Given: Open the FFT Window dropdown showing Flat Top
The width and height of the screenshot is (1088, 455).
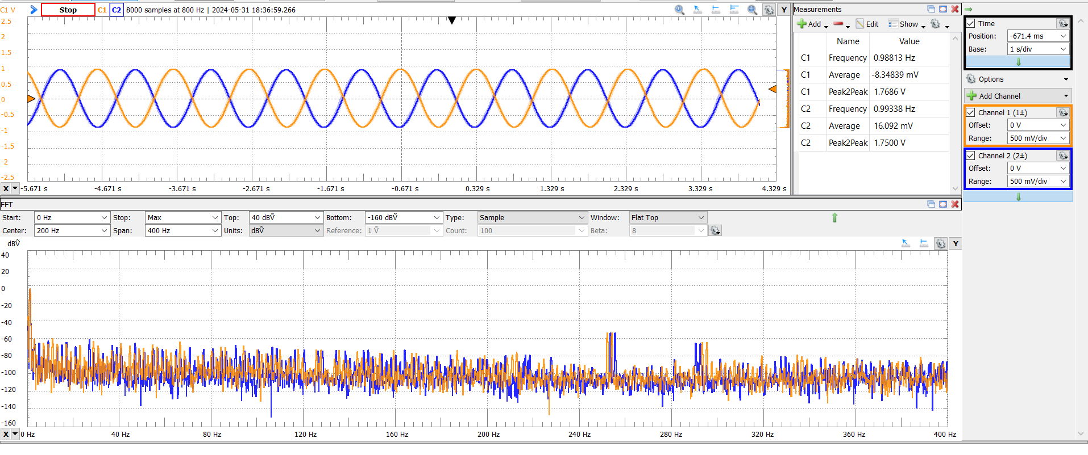Looking at the screenshot, I should (667, 218).
